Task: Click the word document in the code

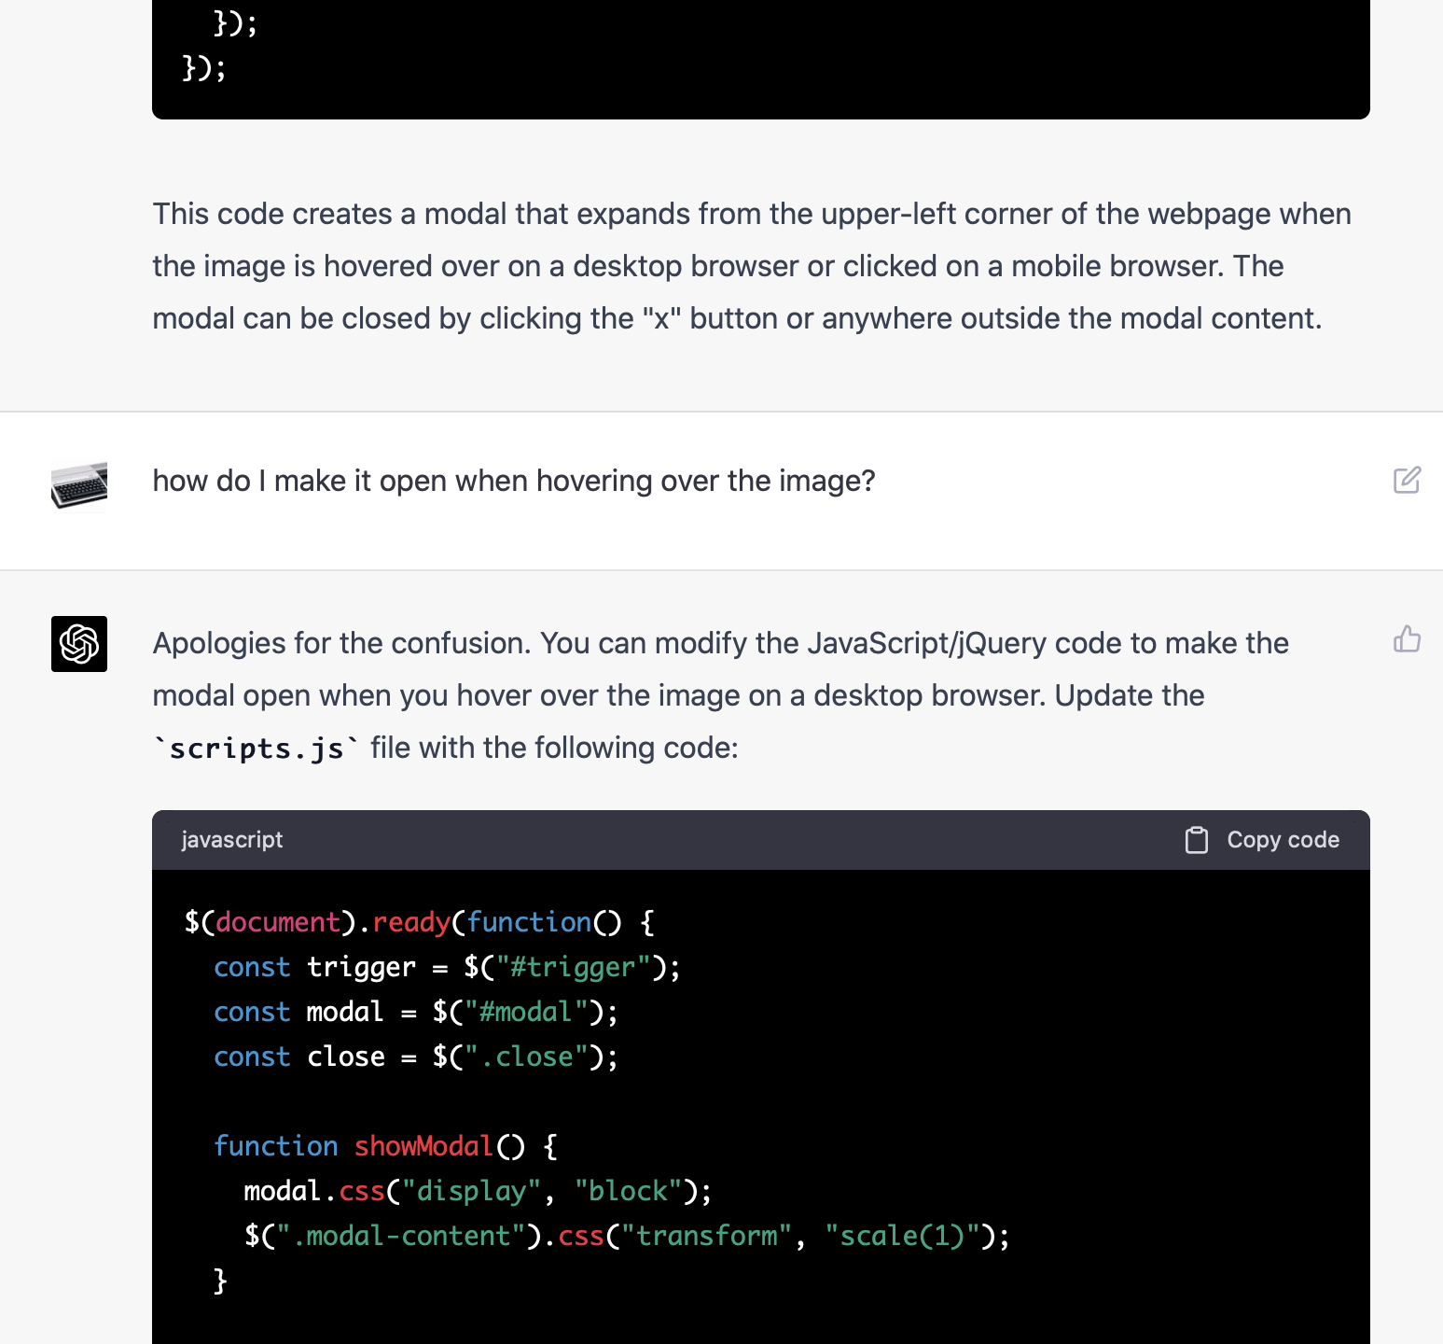Action: point(278,922)
